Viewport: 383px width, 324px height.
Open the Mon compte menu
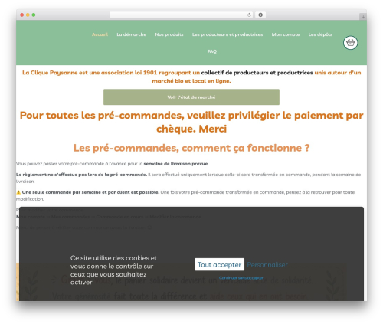point(286,34)
